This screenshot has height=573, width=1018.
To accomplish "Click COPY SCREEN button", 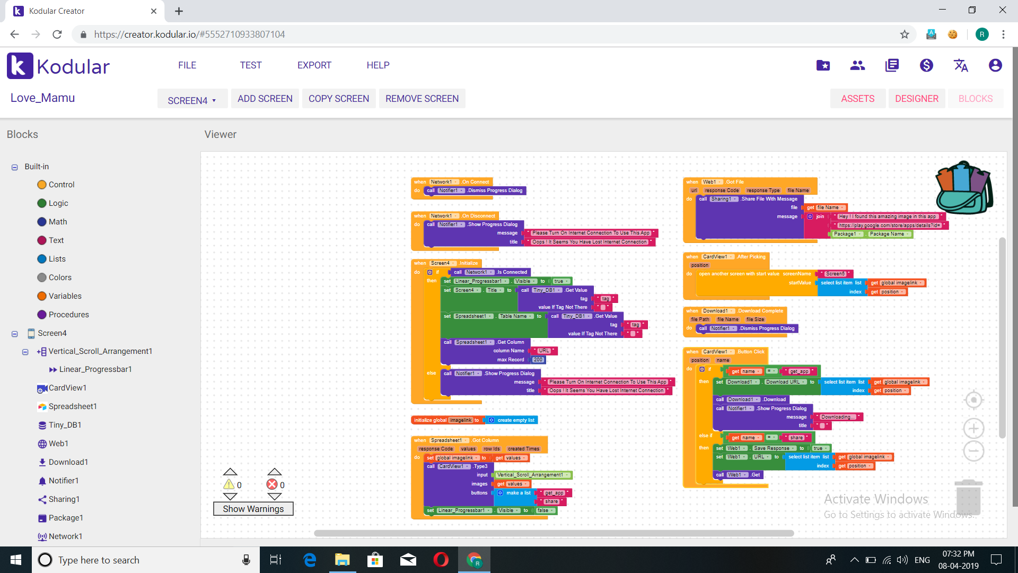I will tap(339, 99).
